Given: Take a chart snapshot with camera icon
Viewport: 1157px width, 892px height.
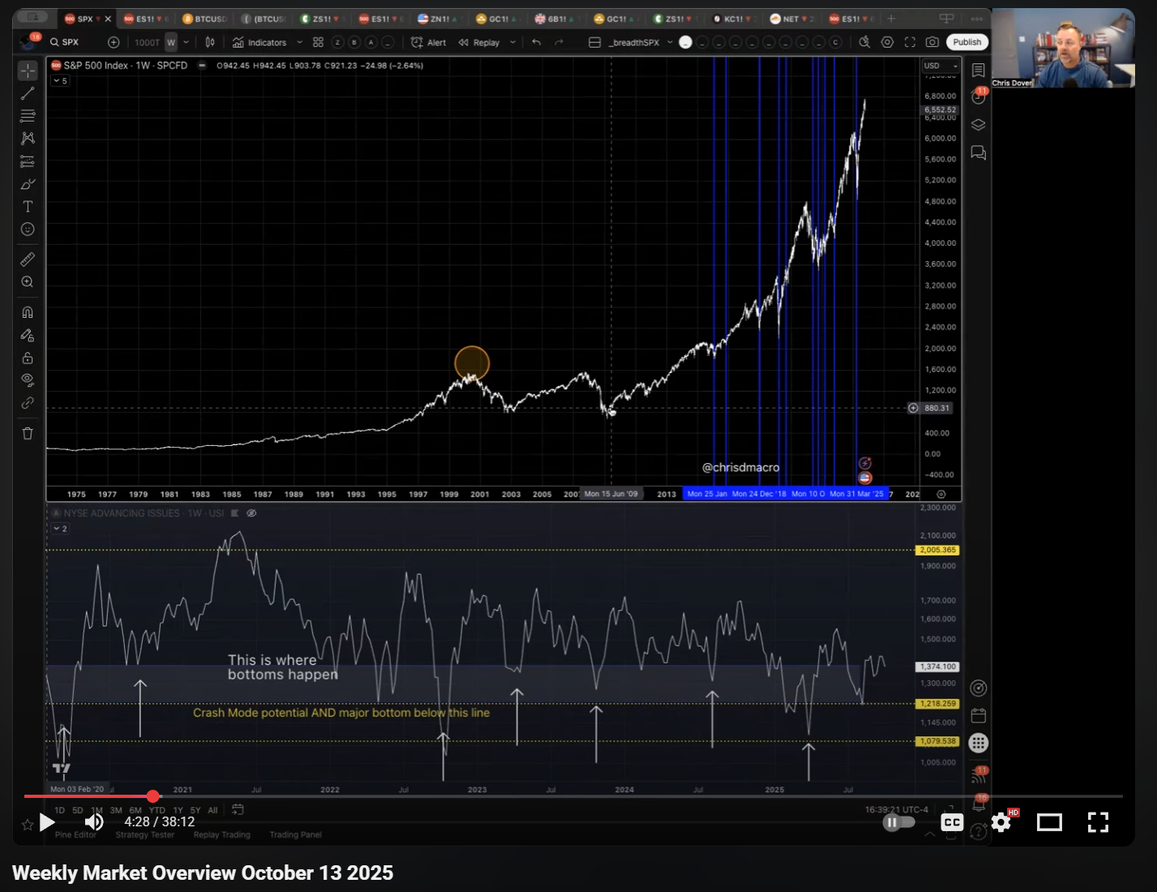Looking at the screenshot, I should (932, 42).
